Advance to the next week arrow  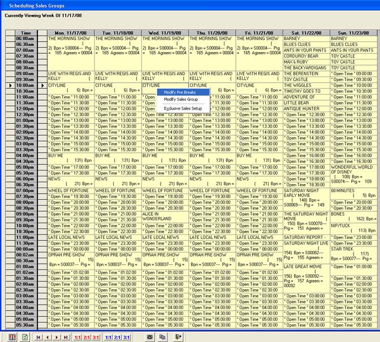[x=57, y=337]
